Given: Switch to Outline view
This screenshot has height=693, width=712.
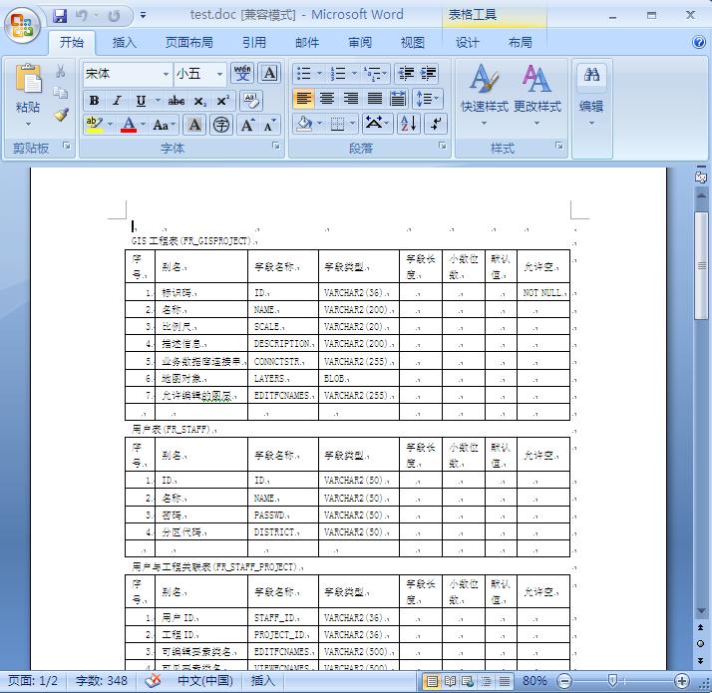Looking at the screenshot, I should (x=486, y=681).
